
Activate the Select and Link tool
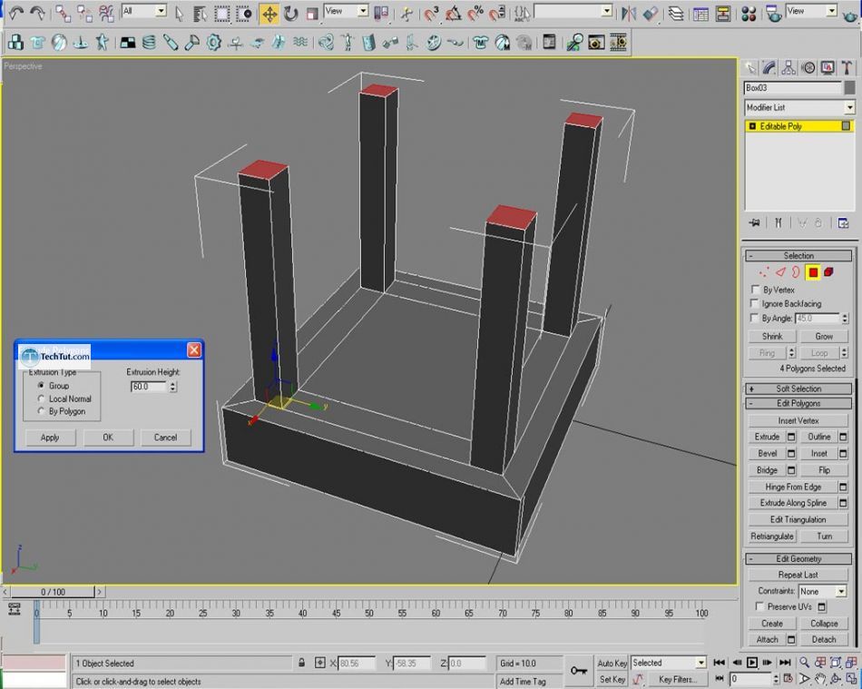click(x=64, y=14)
